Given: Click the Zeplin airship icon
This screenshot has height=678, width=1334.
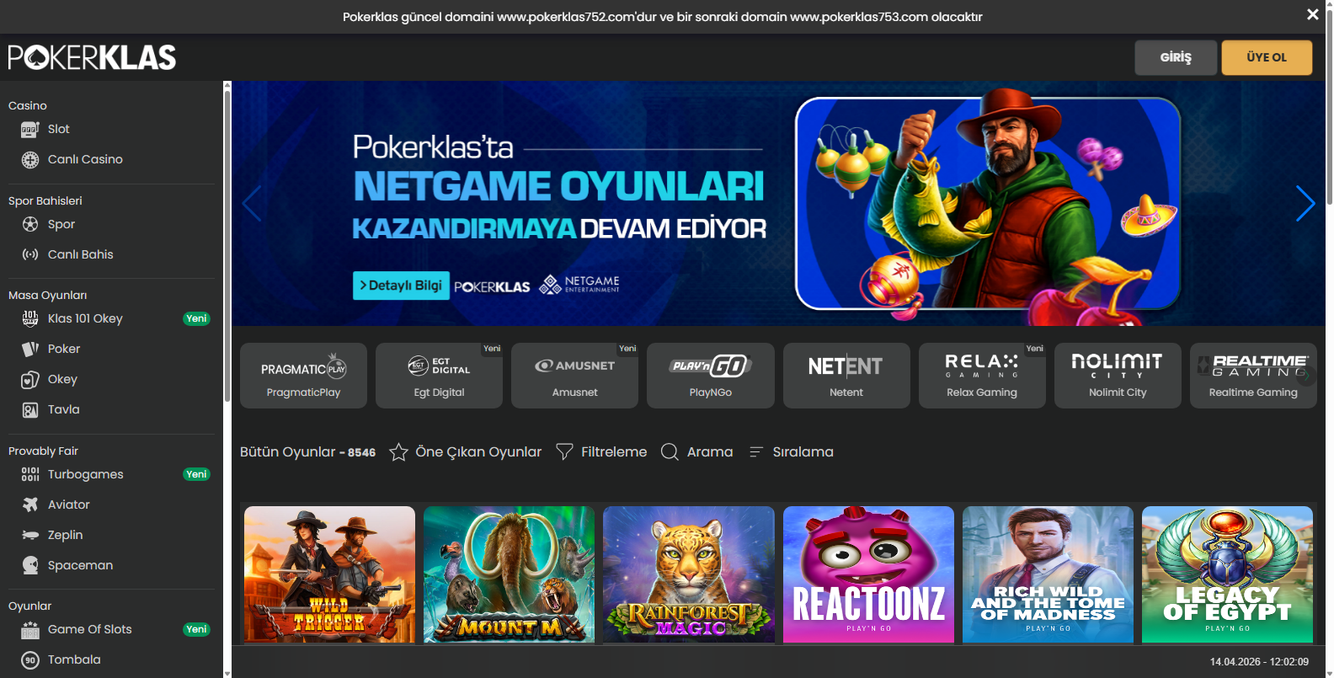Looking at the screenshot, I should coord(30,535).
